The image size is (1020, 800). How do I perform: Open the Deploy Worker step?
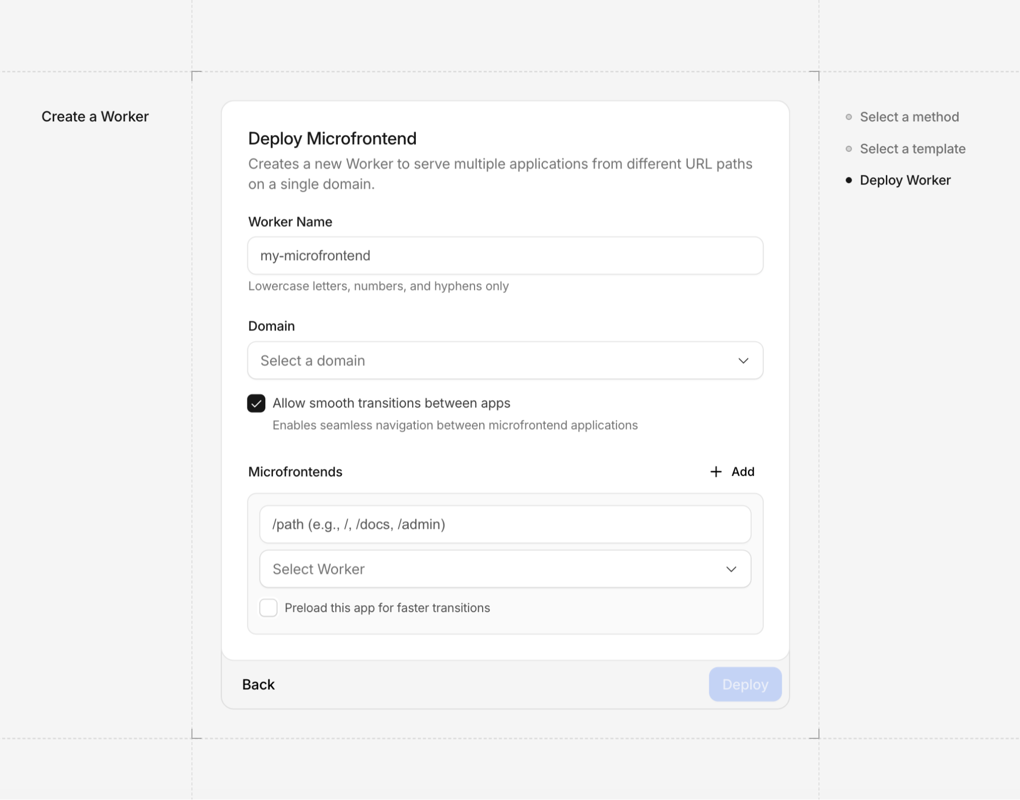[905, 180]
